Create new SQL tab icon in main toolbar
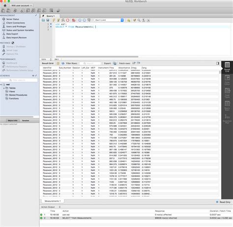 3,11
